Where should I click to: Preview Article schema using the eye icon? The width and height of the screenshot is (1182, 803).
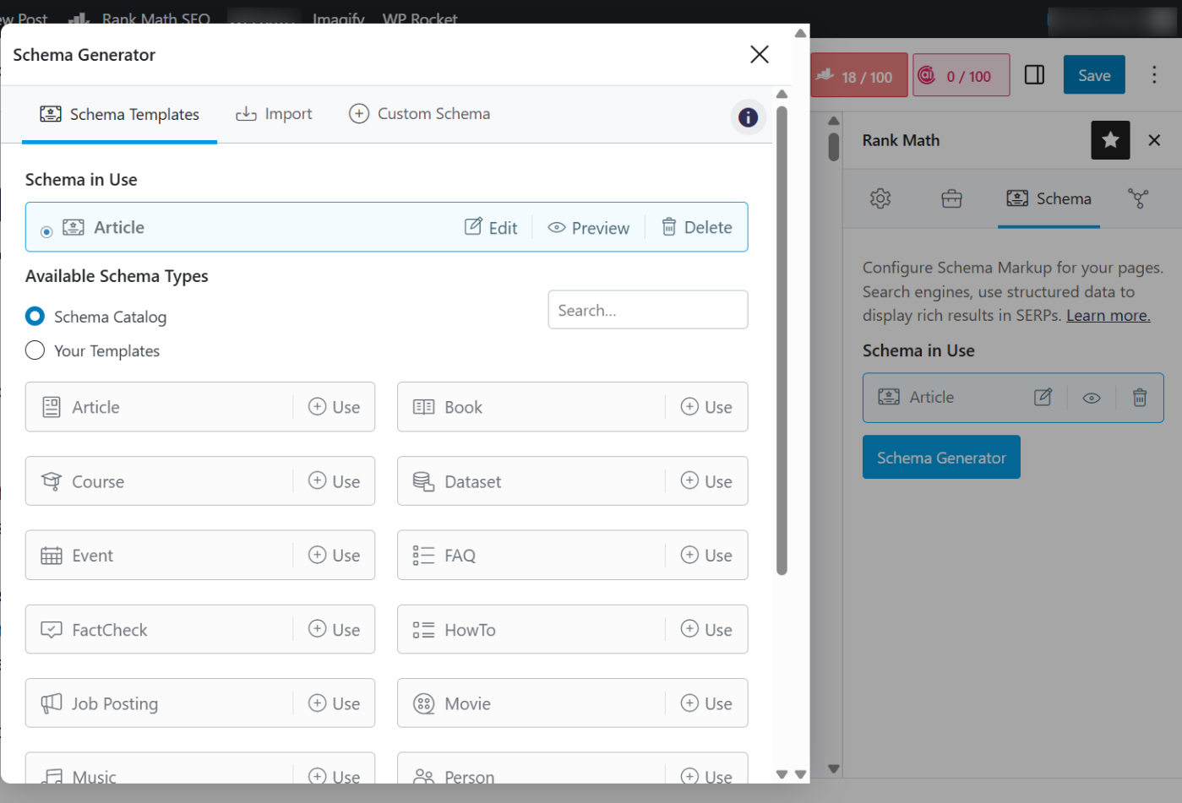[1091, 397]
